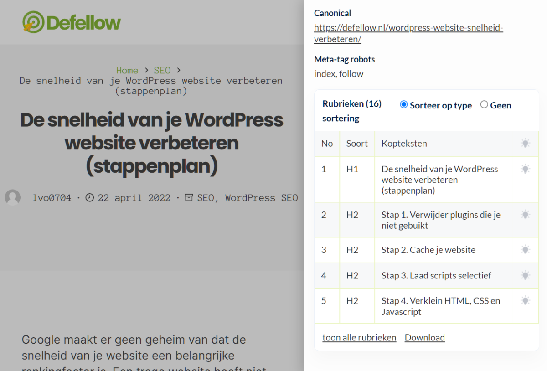Click the clock icon beside 22 april 2022
547x371 pixels.
(x=90, y=197)
